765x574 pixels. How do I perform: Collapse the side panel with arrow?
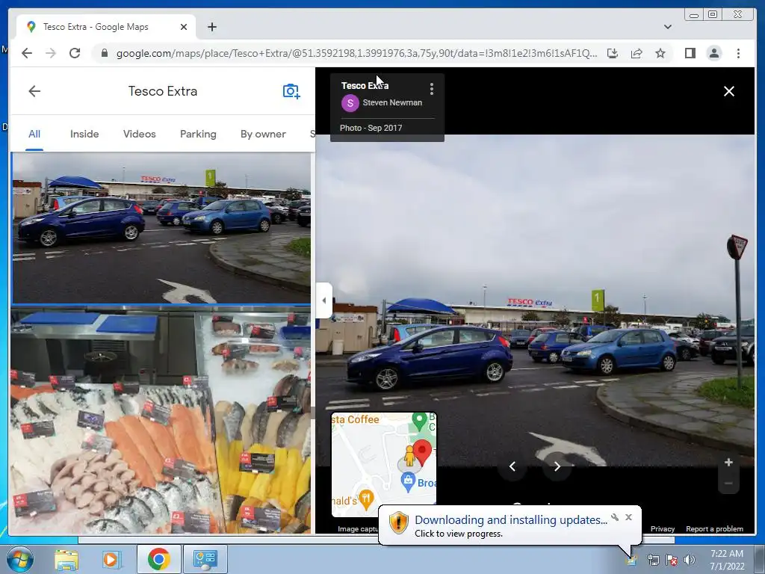324,300
